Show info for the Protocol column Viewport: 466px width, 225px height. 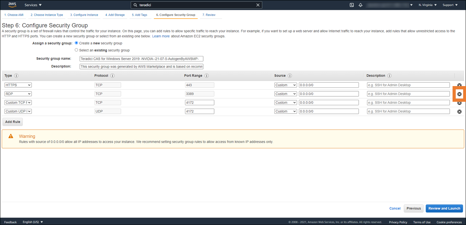pos(113,76)
